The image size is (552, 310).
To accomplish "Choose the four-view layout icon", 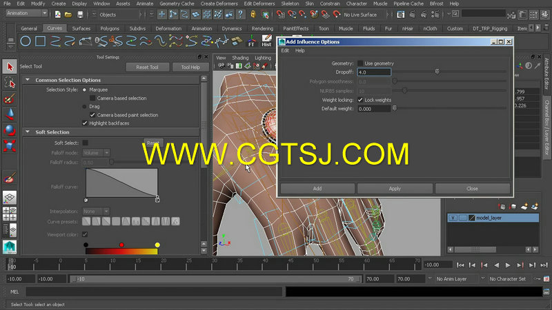I will tap(10, 214).
